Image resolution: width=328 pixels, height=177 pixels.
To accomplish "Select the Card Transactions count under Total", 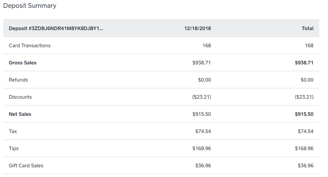I will pyautogui.click(x=309, y=46).
